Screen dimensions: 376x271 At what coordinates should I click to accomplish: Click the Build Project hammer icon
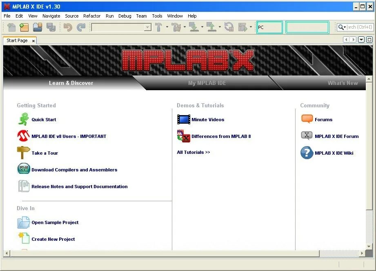click(158, 27)
